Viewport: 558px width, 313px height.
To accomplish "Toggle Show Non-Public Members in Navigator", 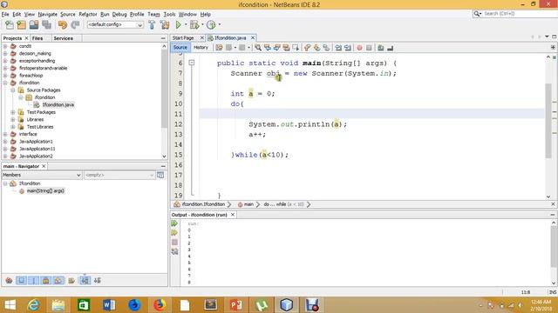I will point(46,280).
